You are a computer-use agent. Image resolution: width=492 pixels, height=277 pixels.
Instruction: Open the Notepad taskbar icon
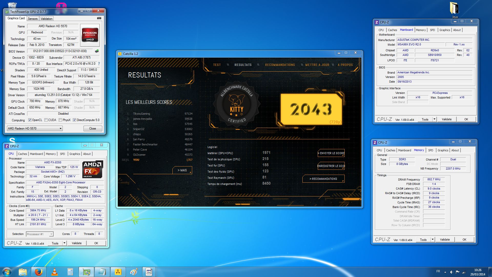click(x=102, y=272)
